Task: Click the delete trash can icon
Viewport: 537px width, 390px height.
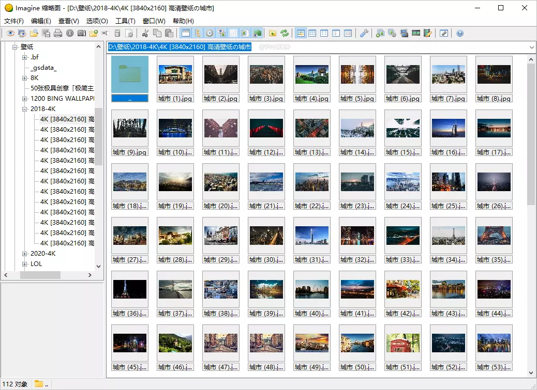Action: pyautogui.click(x=117, y=33)
